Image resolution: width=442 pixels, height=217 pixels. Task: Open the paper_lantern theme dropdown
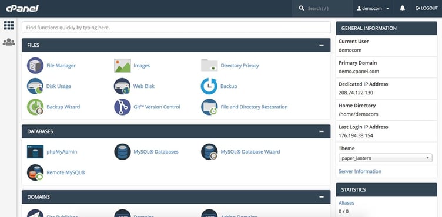coord(386,158)
